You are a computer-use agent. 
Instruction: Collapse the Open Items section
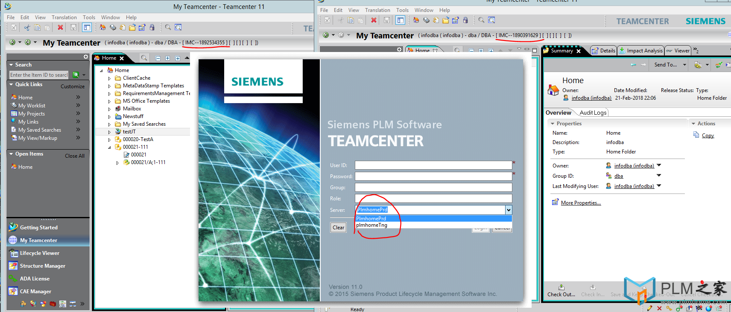click(x=11, y=154)
